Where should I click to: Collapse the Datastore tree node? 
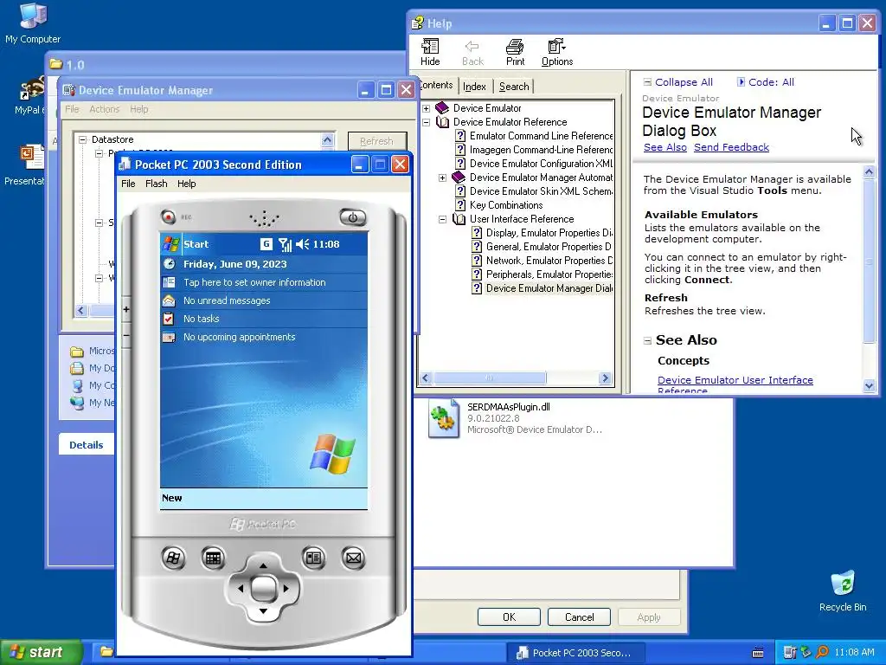pos(82,139)
